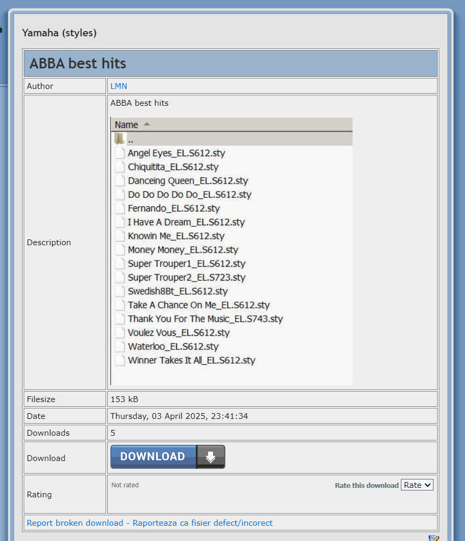The image size is (465, 541).
Task: Select Take A Chance On Me_EL.S612.sty name
Action: (x=199, y=305)
